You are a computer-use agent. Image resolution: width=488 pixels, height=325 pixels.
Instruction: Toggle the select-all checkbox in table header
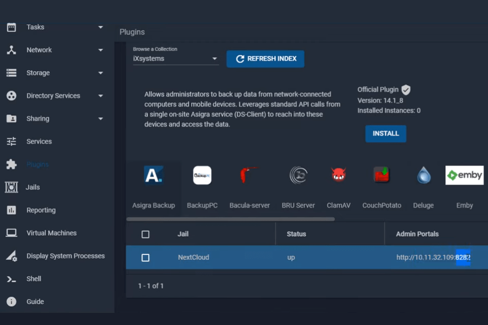pyautogui.click(x=145, y=234)
